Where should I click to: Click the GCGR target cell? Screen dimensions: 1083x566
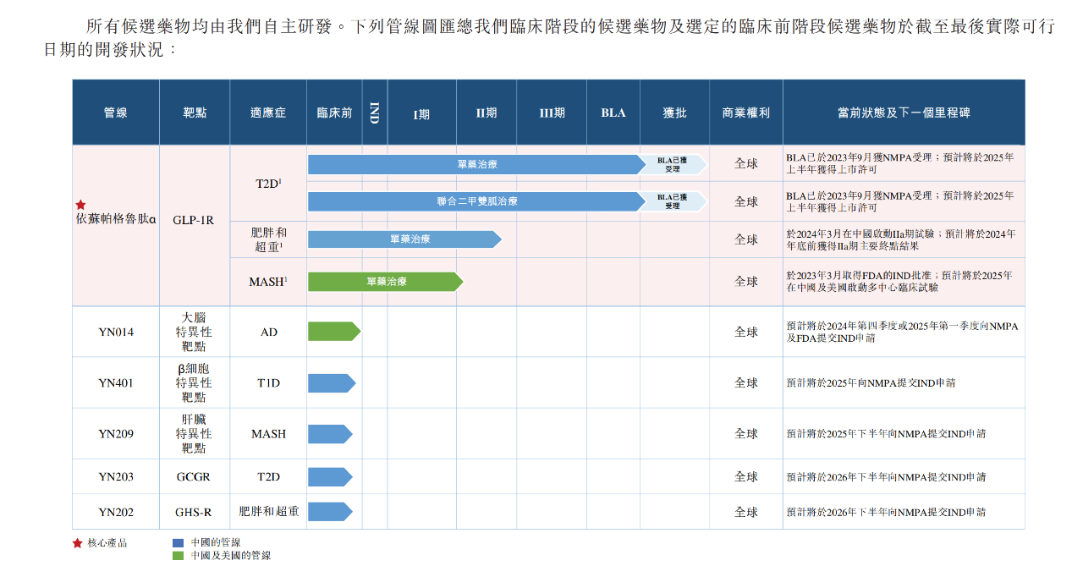194,477
